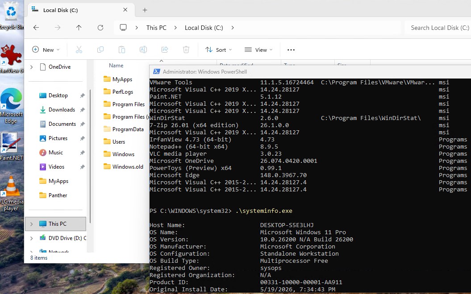The height and width of the screenshot is (294, 471).
Task: Click the PC monitor icon in address bar
Action: pyautogui.click(x=123, y=28)
